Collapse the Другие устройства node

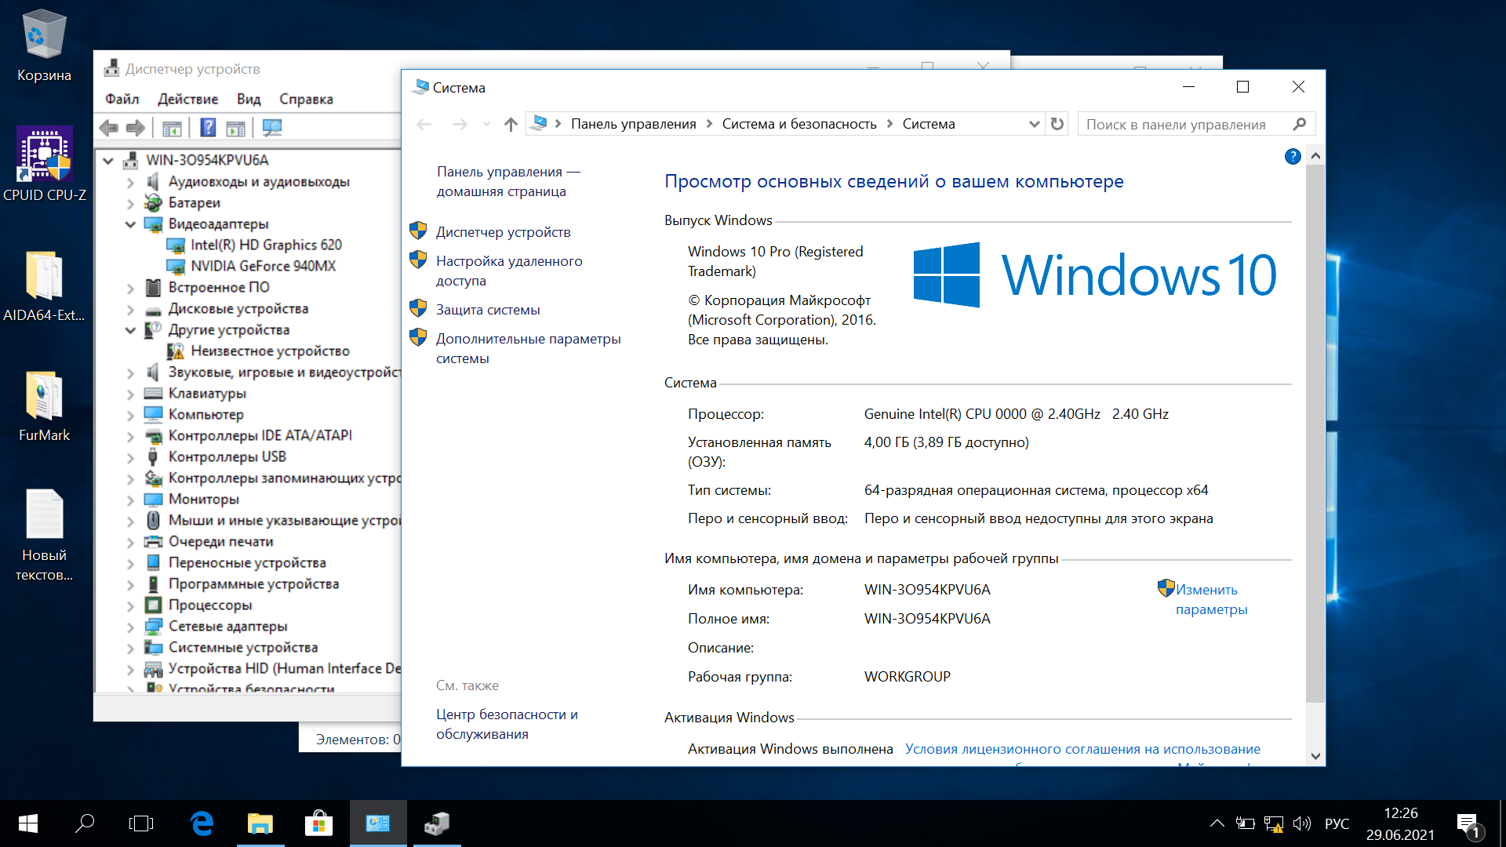click(x=130, y=330)
